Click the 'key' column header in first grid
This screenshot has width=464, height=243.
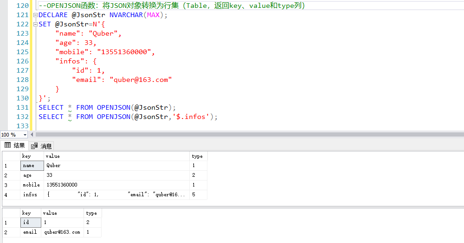coord(32,156)
